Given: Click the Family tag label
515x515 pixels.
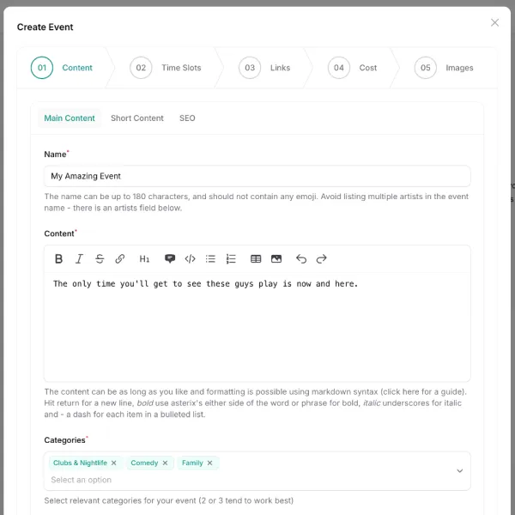Looking at the screenshot, I should pyautogui.click(x=192, y=463).
